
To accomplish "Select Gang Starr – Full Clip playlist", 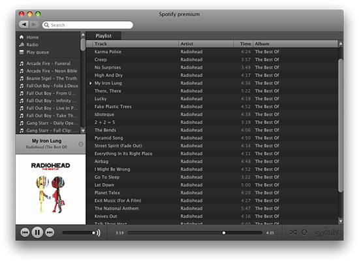I will [52, 131].
